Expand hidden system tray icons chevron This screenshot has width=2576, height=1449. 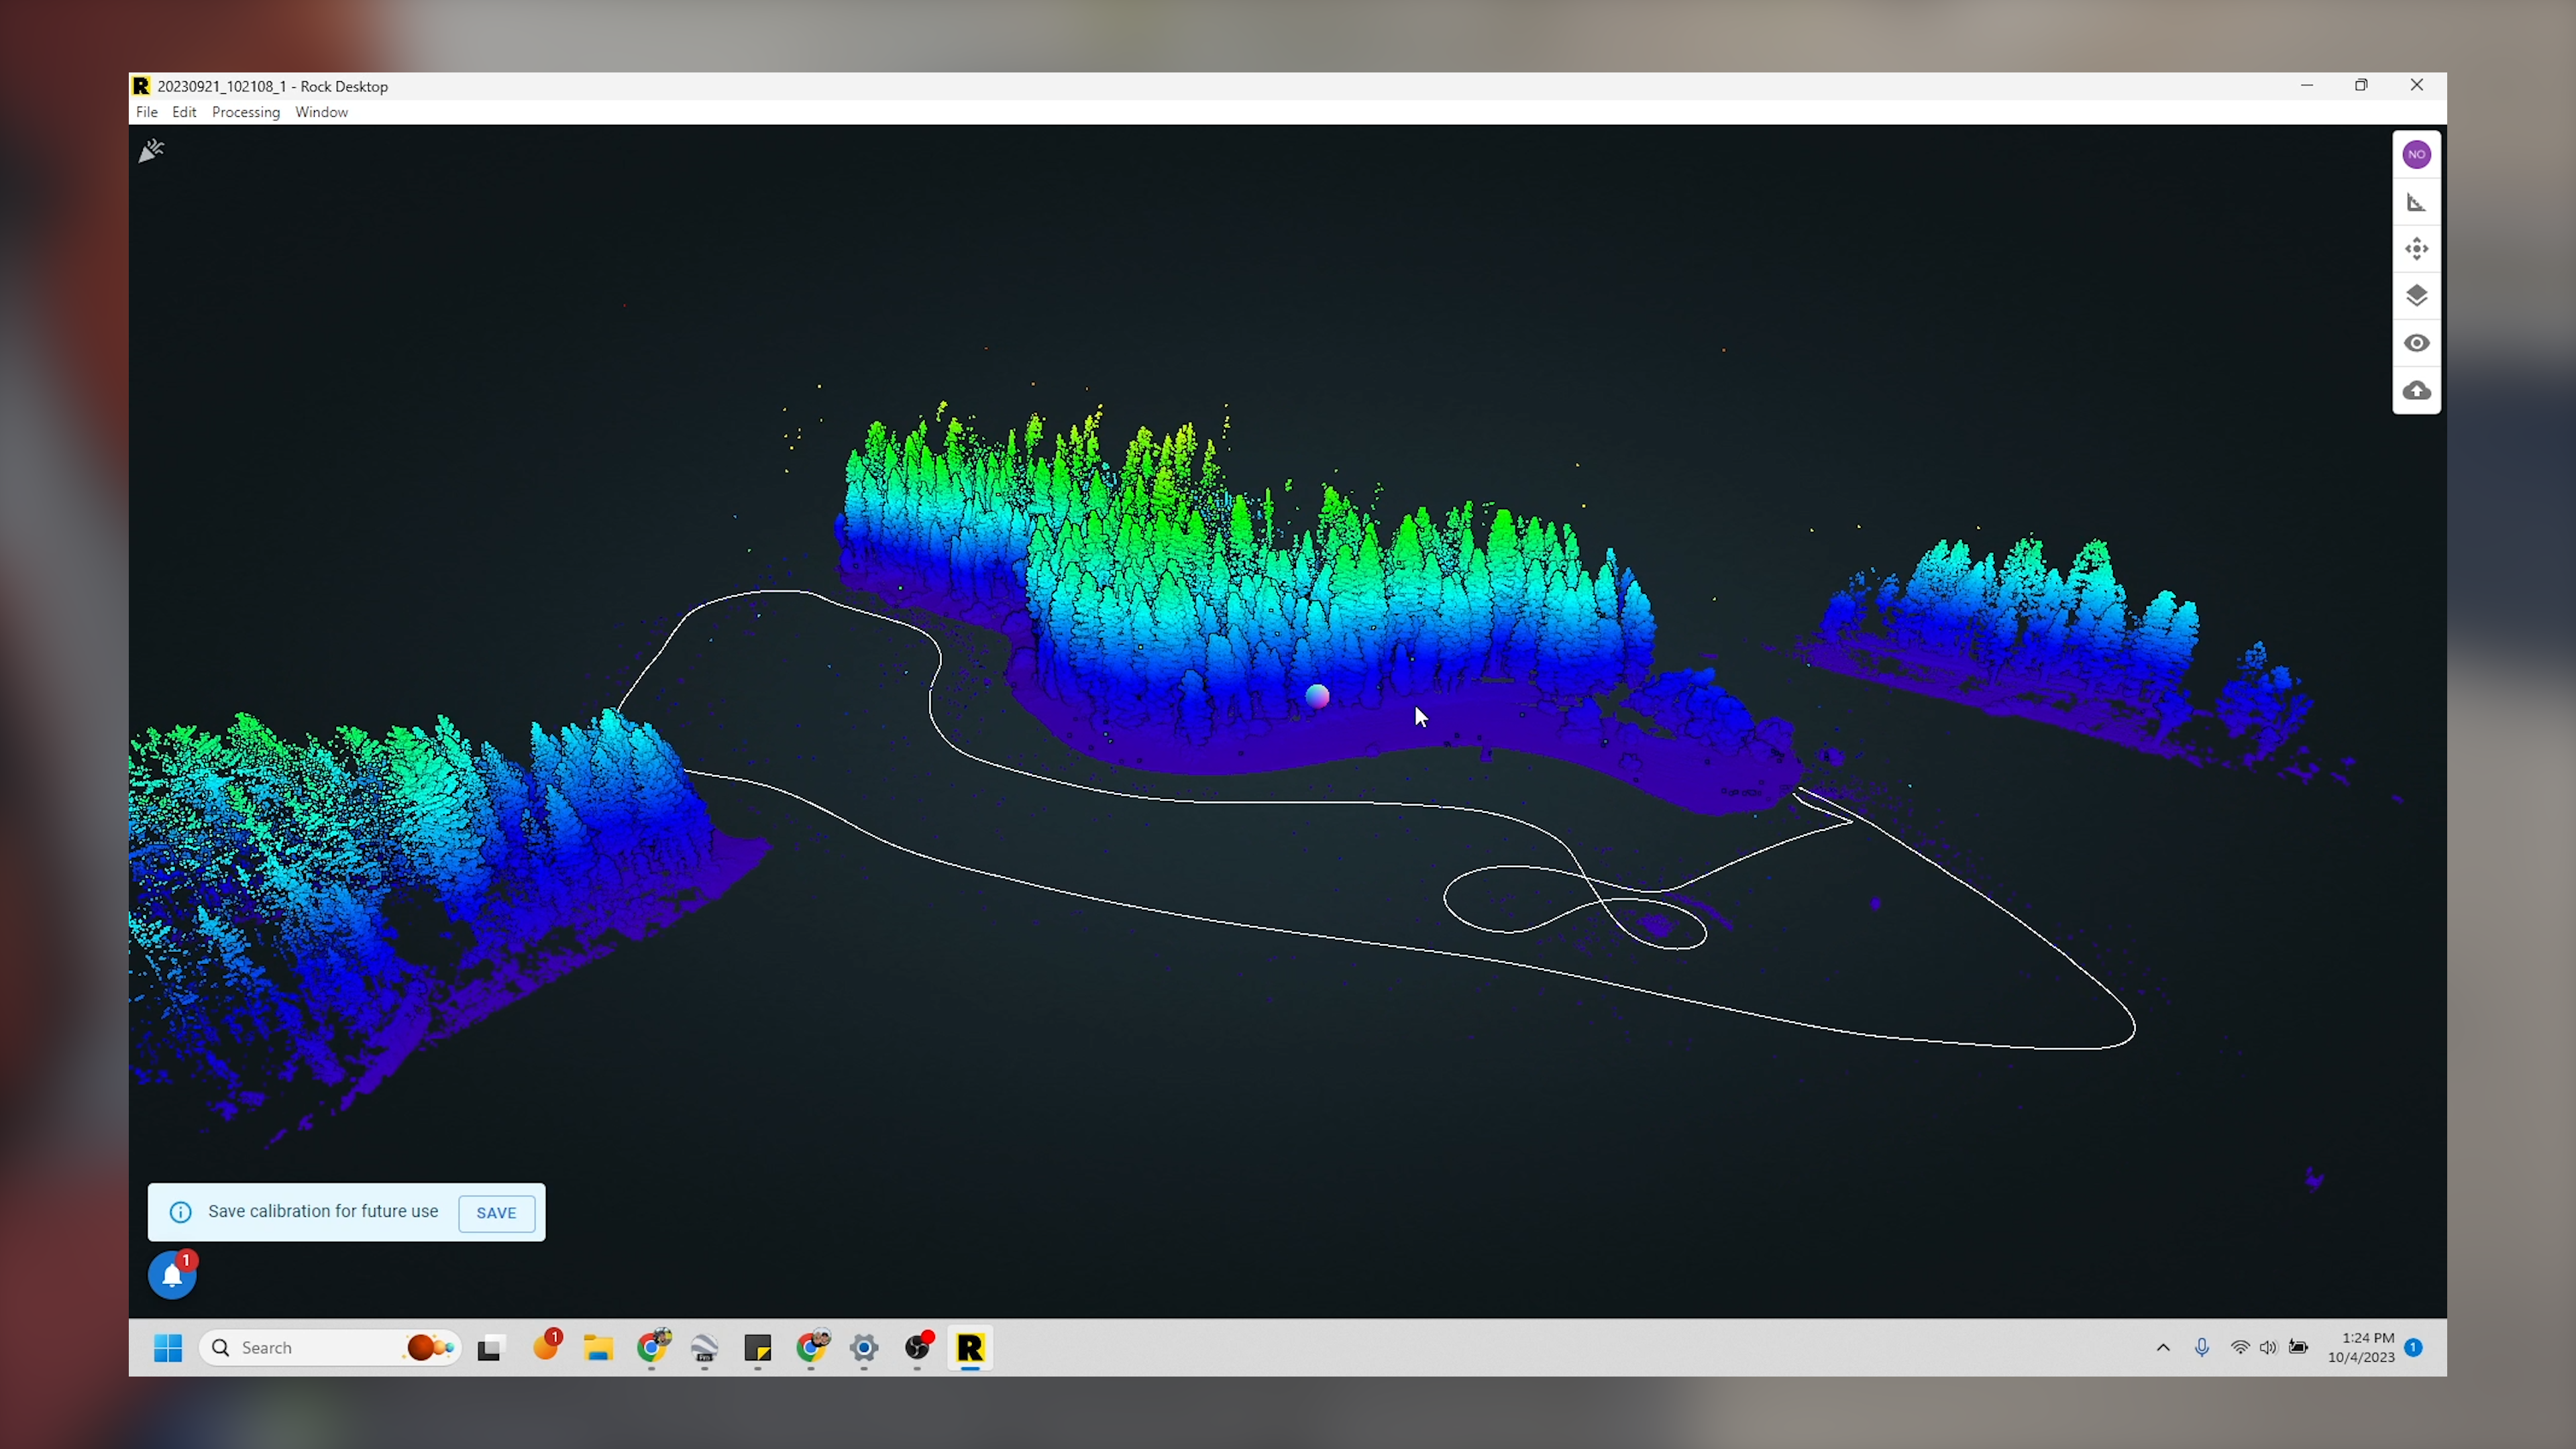pos(2163,1348)
